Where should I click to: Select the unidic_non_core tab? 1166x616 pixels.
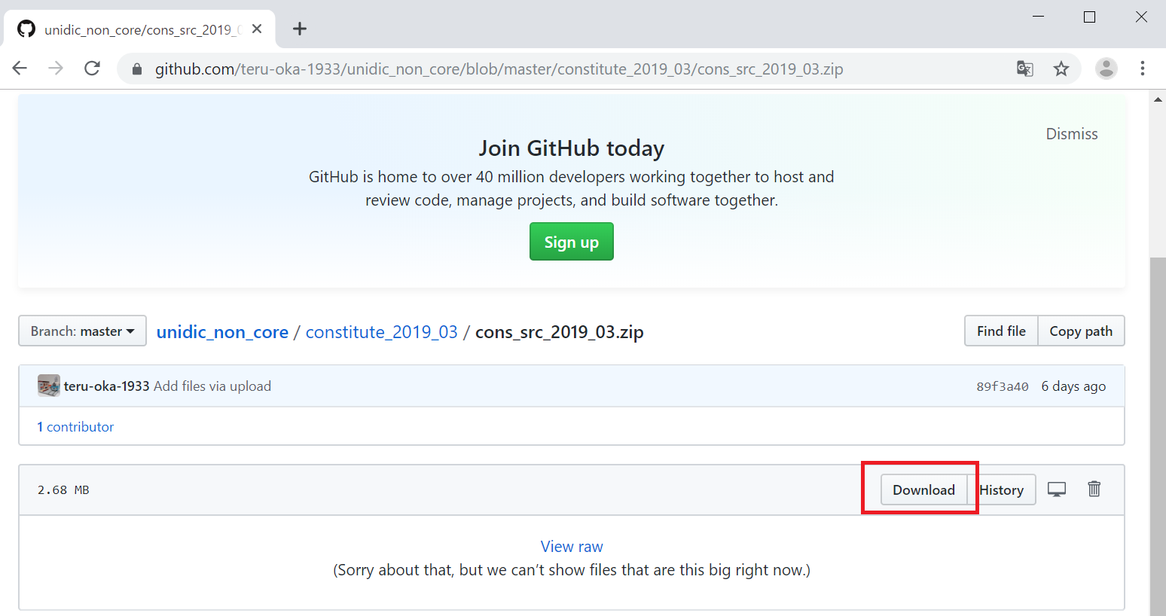coord(139,29)
